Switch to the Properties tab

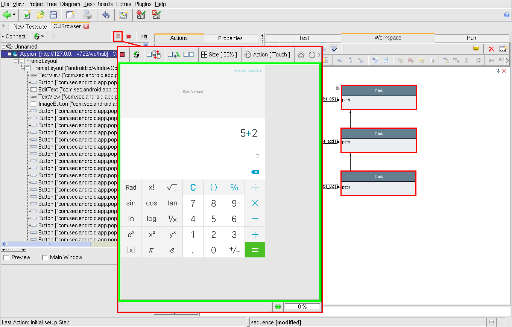point(230,38)
